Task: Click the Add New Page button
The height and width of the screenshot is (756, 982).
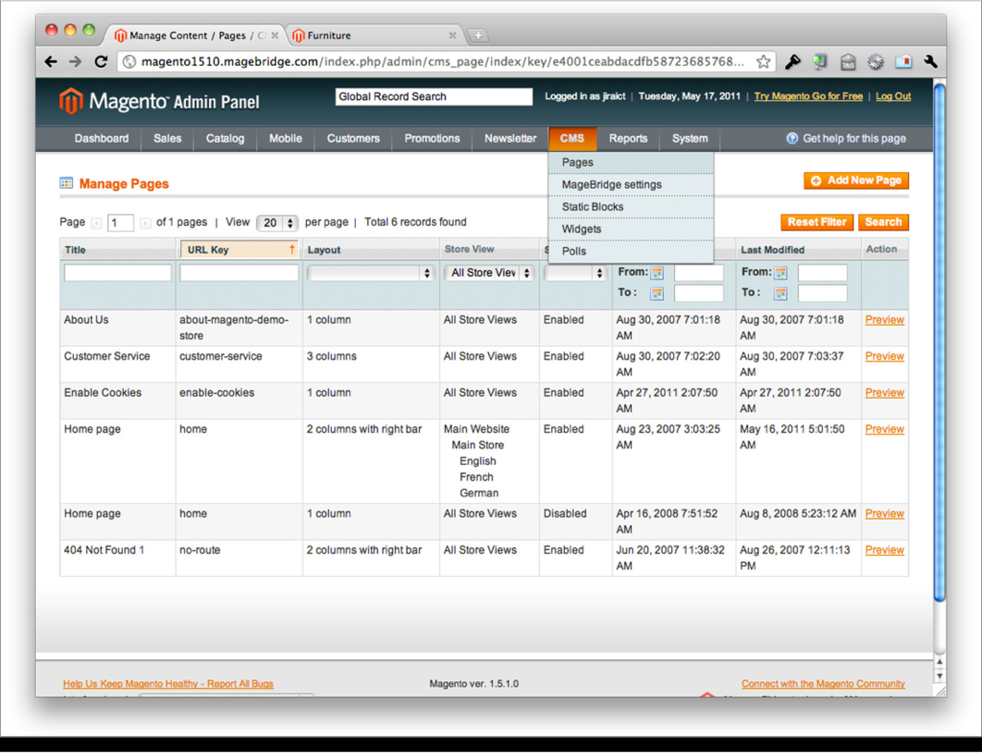Action: [x=856, y=180]
